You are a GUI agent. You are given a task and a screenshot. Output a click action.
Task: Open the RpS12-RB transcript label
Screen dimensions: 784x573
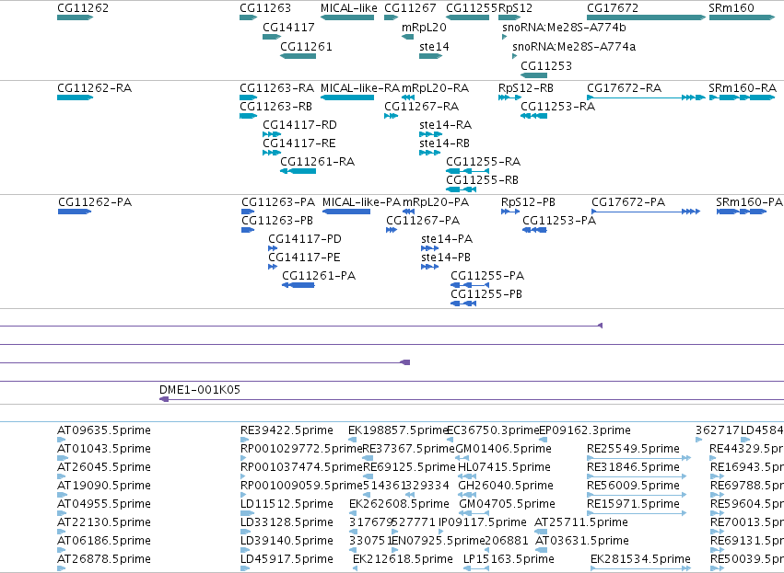[x=526, y=88]
